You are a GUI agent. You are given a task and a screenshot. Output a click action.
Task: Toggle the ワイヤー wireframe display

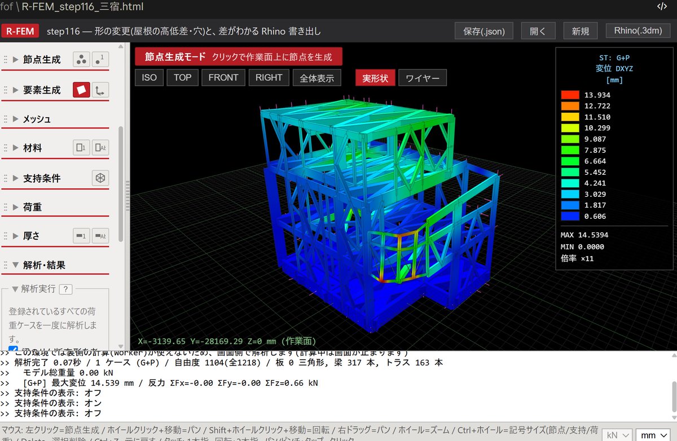point(423,78)
